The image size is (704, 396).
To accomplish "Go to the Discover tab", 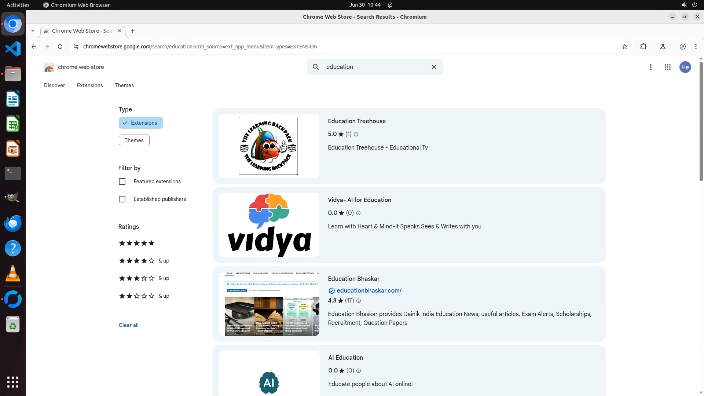I will tap(54, 85).
